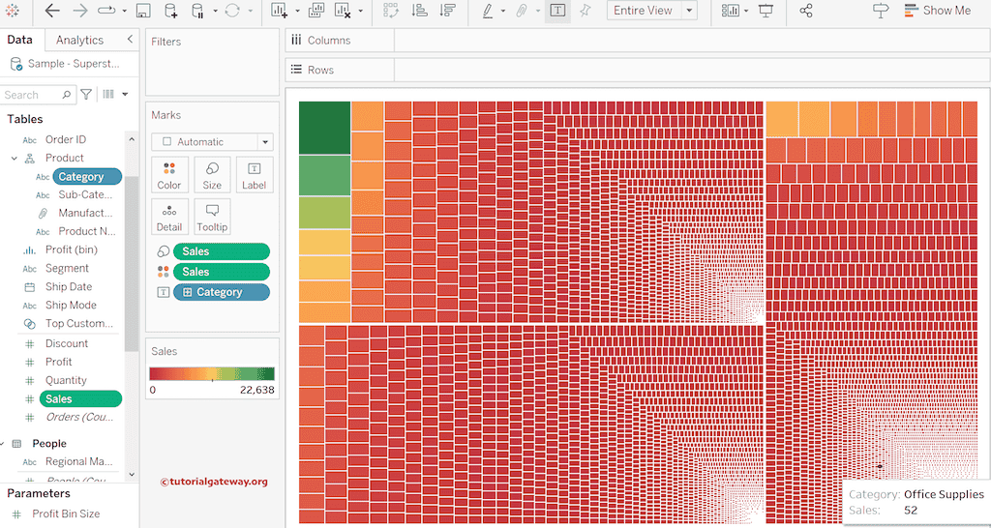
Task: Click the Fix Axes pin icon
Action: click(586, 11)
